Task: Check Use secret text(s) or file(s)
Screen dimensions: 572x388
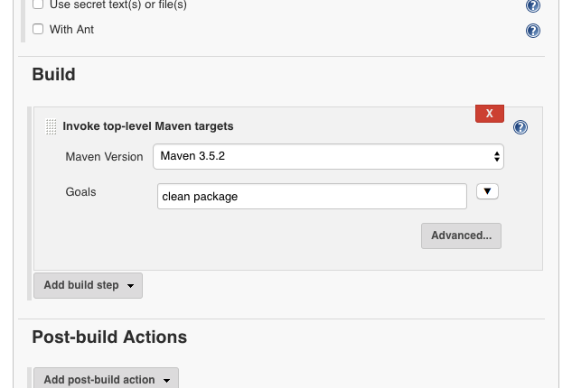Action: click(x=38, y=5)
